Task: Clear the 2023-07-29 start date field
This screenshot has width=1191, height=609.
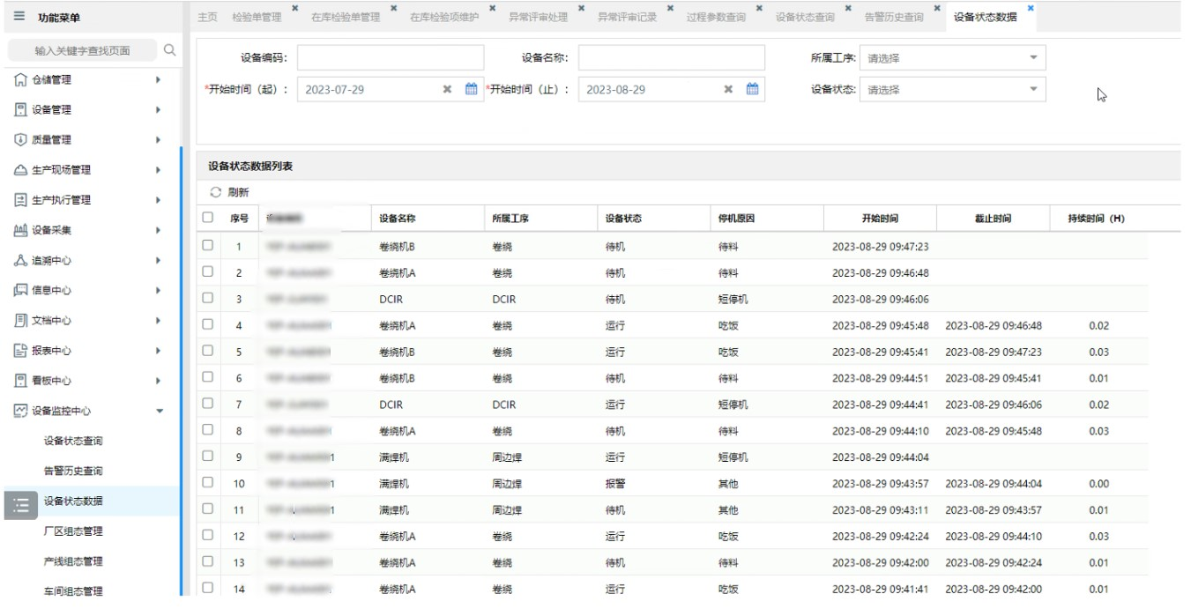Action: (447, 89)
